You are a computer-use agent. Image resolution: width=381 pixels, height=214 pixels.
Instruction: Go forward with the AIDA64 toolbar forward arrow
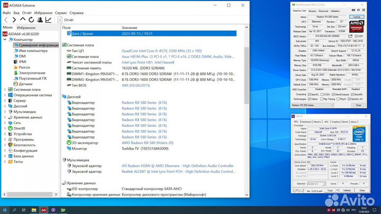[x=14, y=20]
